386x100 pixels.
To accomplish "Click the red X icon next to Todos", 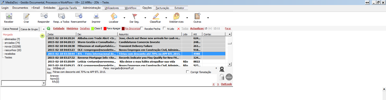I will point(178,29).
